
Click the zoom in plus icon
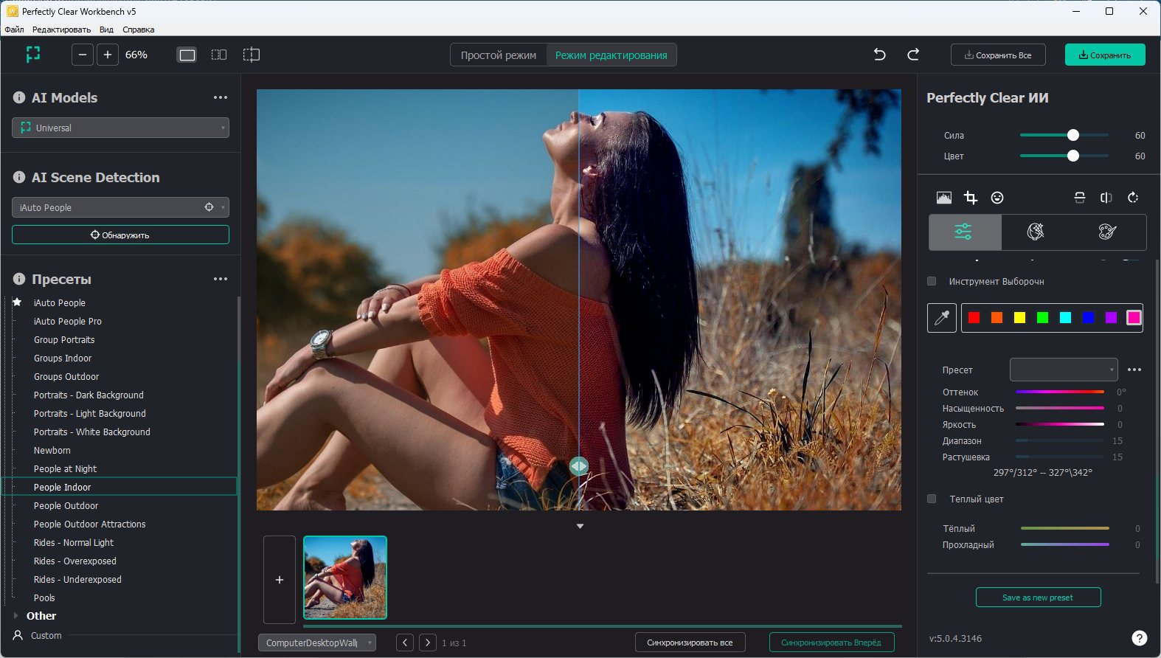click(x=108, y=55)
